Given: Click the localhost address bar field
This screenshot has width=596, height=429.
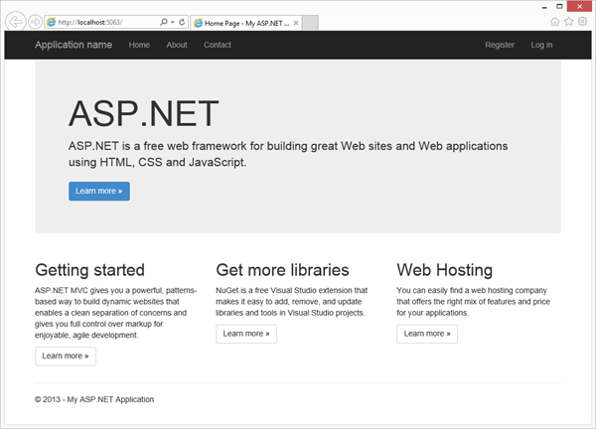Looking at the screenshot, I should tap(104, 21).
